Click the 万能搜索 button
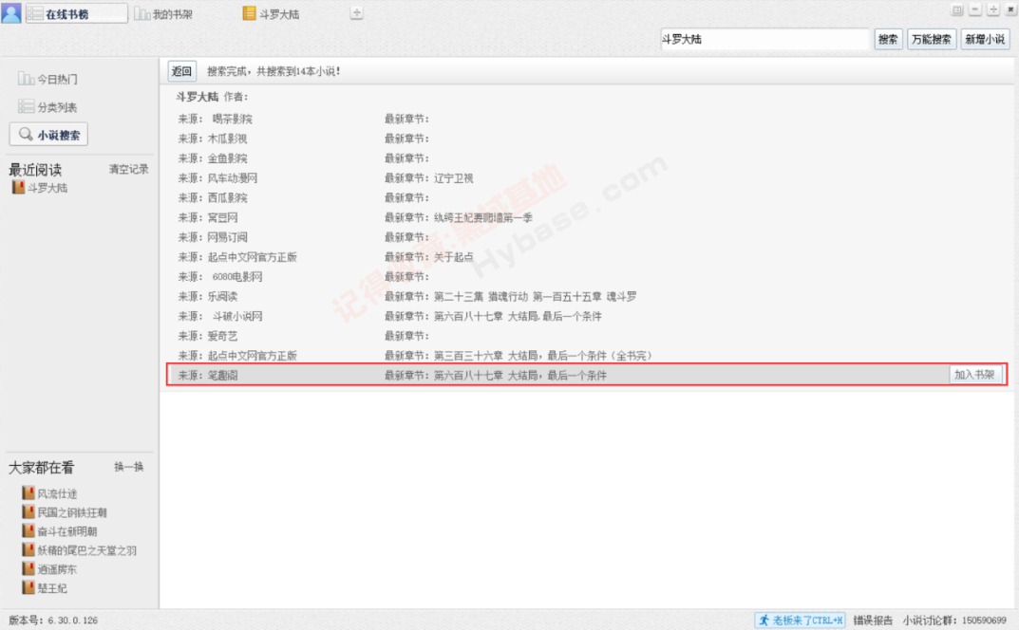This screenshot has width=1019, height=630. pos(932,39)
